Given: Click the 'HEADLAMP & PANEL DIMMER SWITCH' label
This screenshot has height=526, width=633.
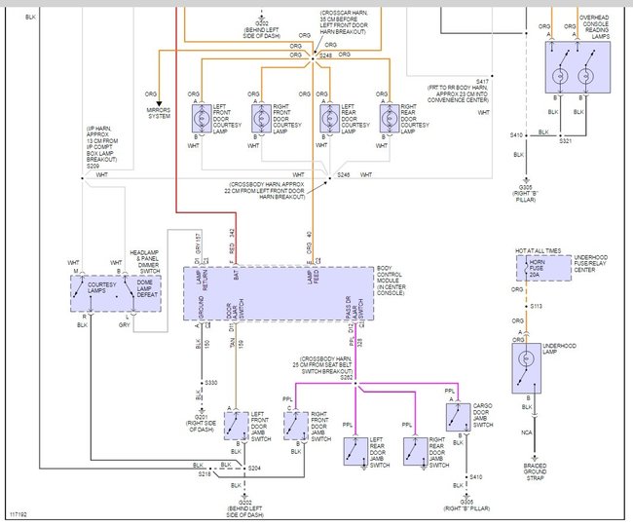Looking at the screenshot, I should tap(145, 262).
